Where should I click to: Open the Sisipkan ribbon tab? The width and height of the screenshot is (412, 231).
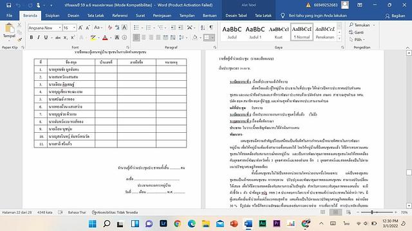[52, 15]
